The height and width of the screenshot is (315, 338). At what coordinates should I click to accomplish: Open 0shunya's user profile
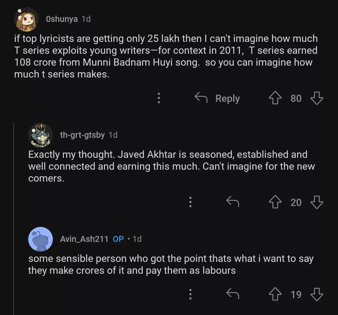[62, 19]
